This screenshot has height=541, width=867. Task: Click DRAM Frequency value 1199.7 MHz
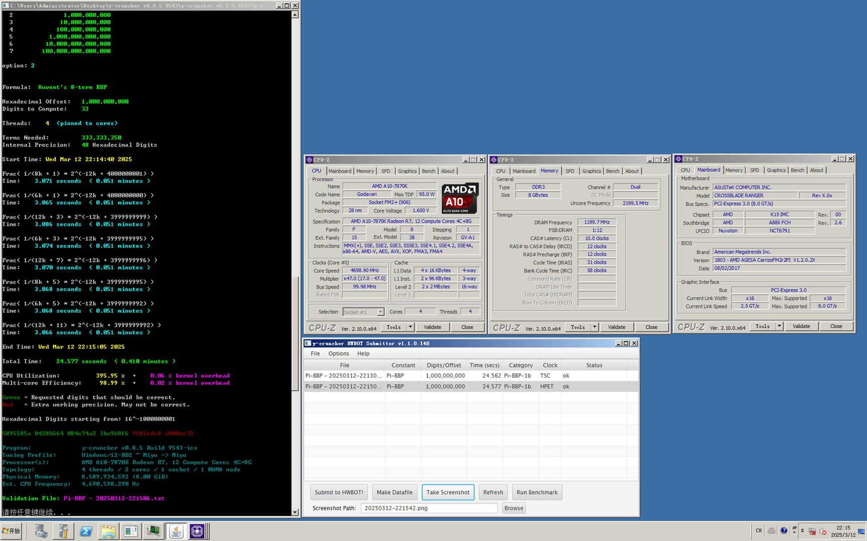[x=597, y=222]
